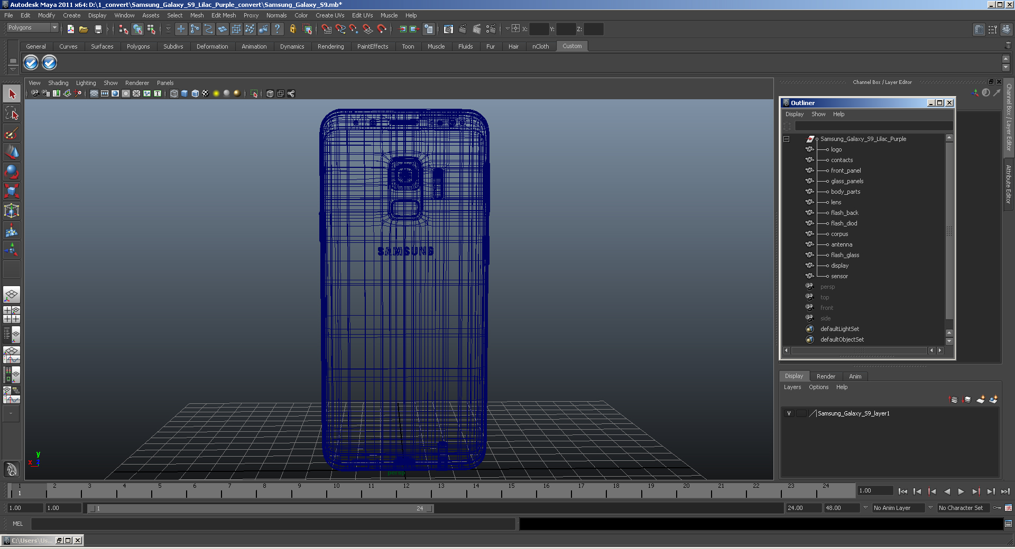Image resolution: width=1015 pixels, height=549 pixels.
Task: Switch to the Polygons shelf tab
Action: pyautogui.click(x=138, y=46)
